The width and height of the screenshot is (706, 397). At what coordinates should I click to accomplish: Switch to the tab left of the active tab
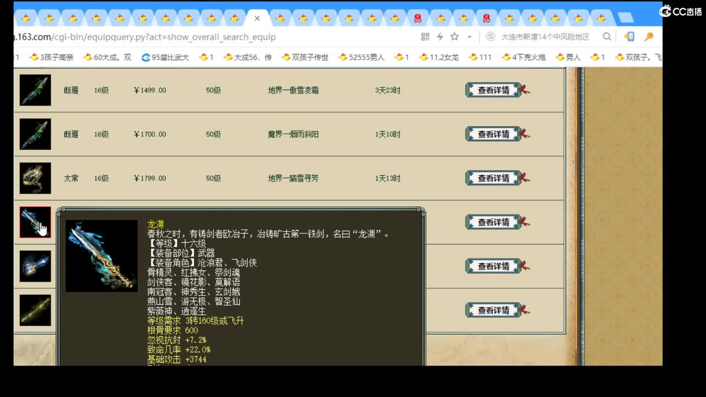[235, 18]
